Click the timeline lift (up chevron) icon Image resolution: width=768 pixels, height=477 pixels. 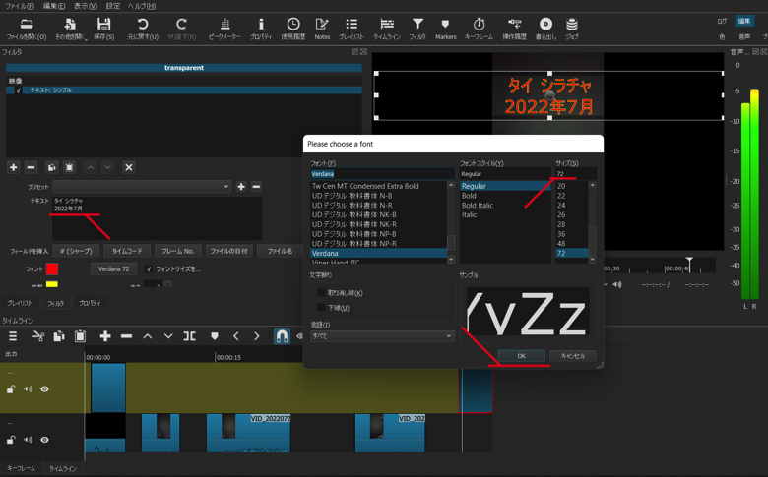[x=148, y=336]
